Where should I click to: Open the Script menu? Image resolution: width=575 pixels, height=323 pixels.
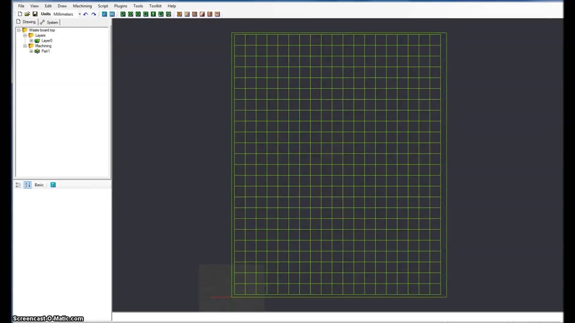pyautogui.click(x=103, y=6)
